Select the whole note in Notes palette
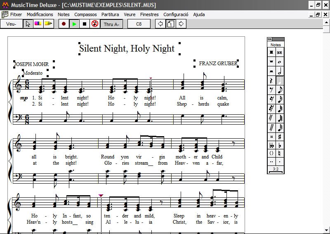 [x=280, y=62]
